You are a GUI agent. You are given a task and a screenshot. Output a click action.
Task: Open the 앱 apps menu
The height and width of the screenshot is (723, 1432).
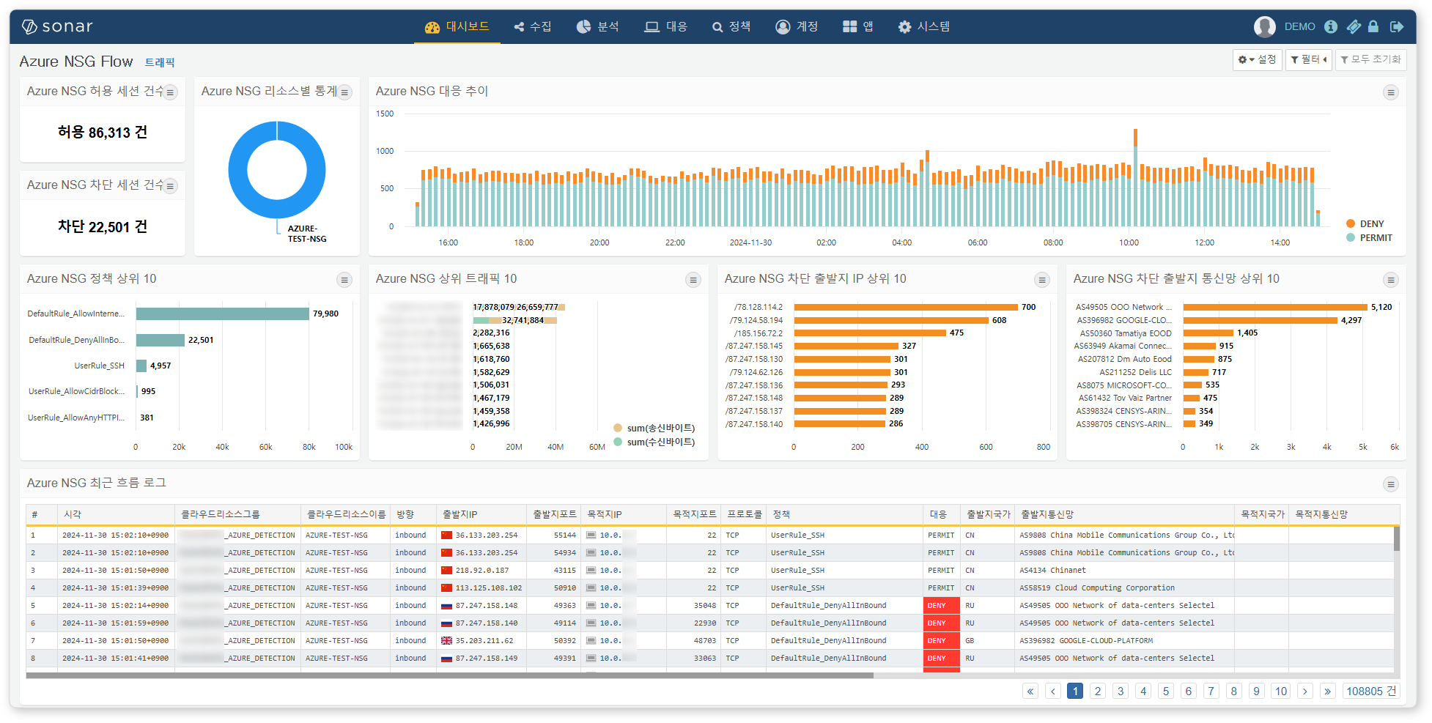(858, 27)
